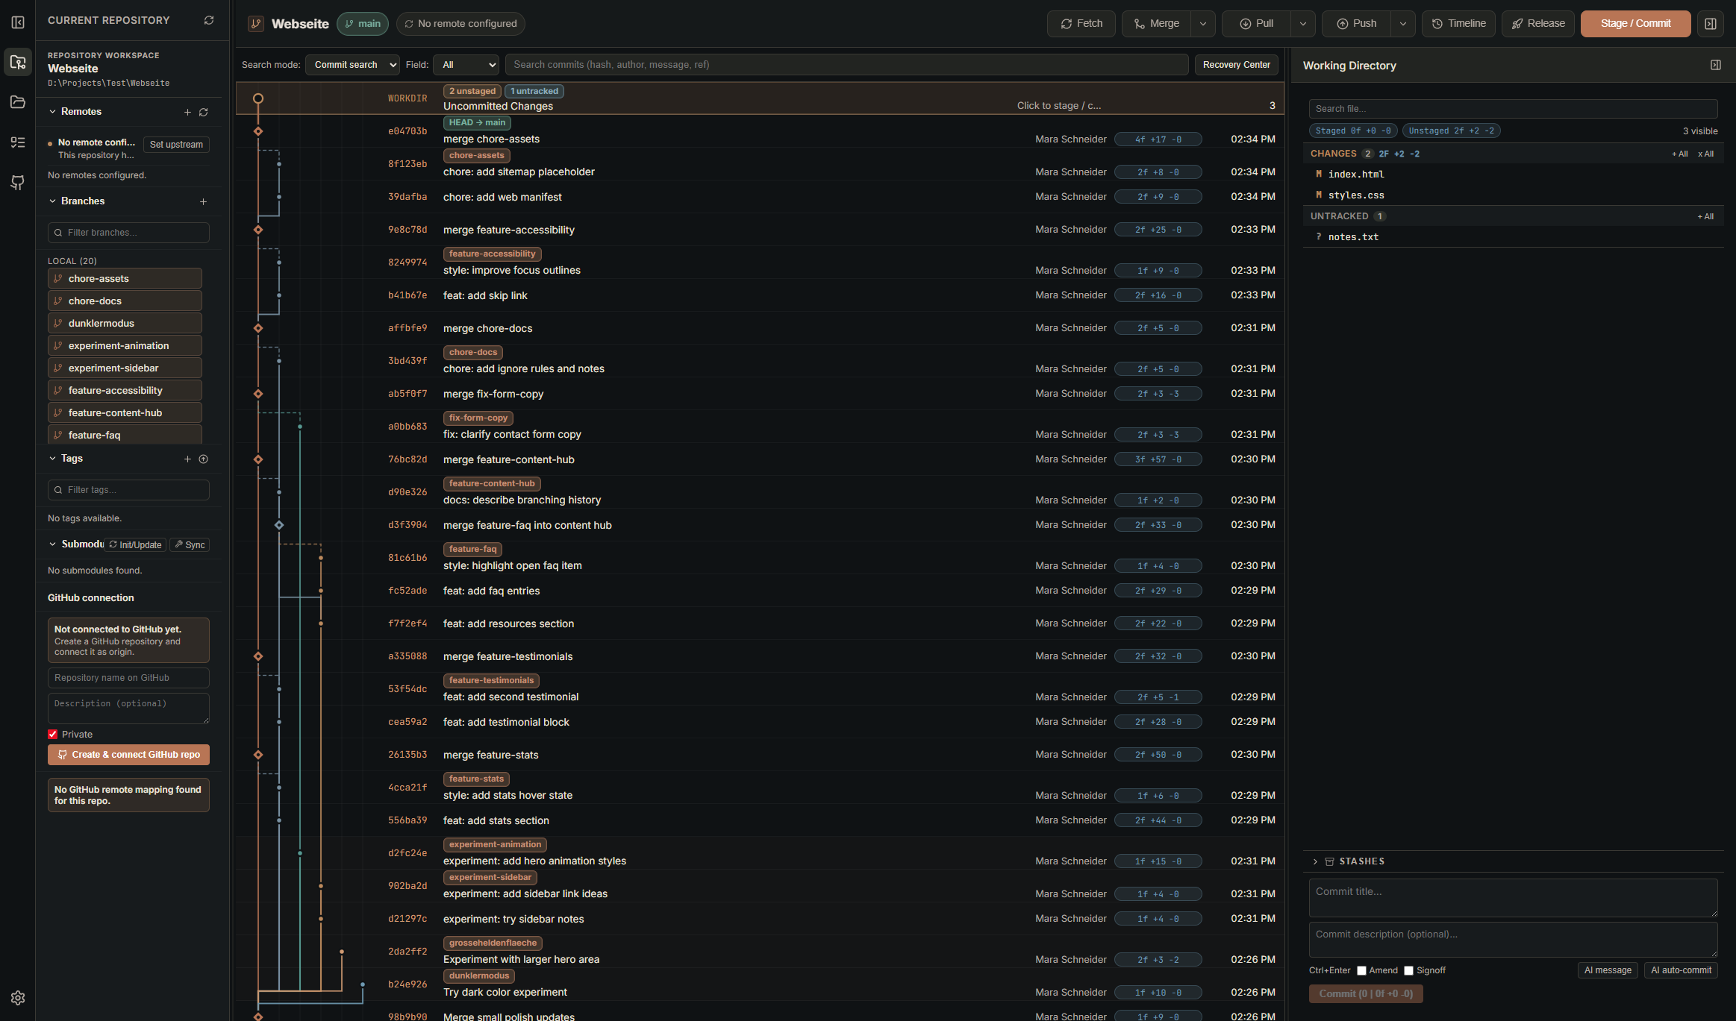
Task: Click the circled-plus icon in Tags header
Action: pyautogui.click(x=203, y=459)
